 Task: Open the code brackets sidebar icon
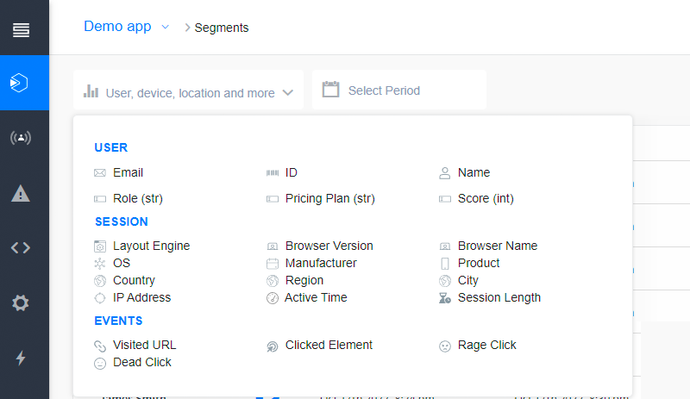point(21,248)
